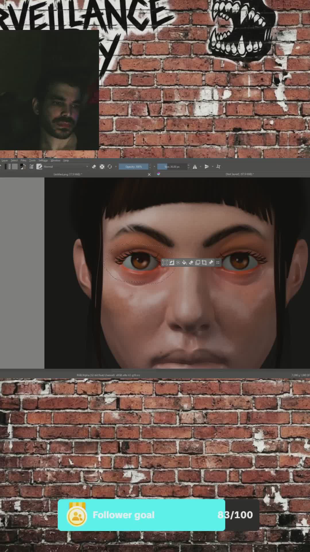Adjust the Opacity 100% slider
Screen dimensions: 310x552
[134, 167]
